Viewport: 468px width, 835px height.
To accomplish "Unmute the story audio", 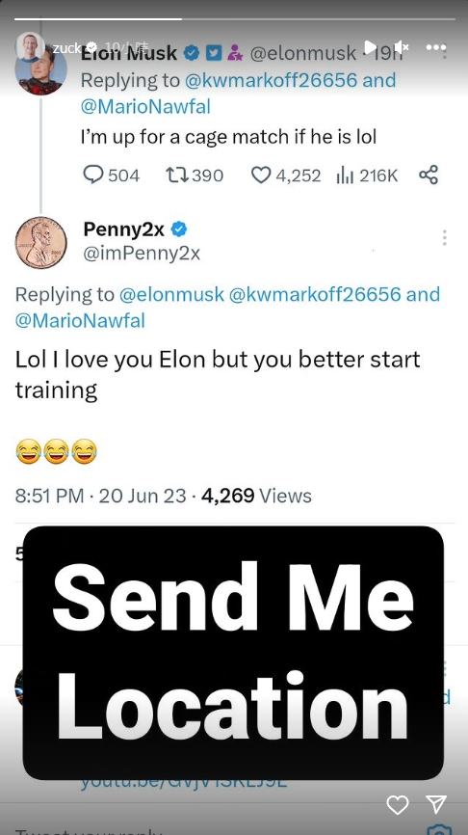I will click(x=402, y=47).
